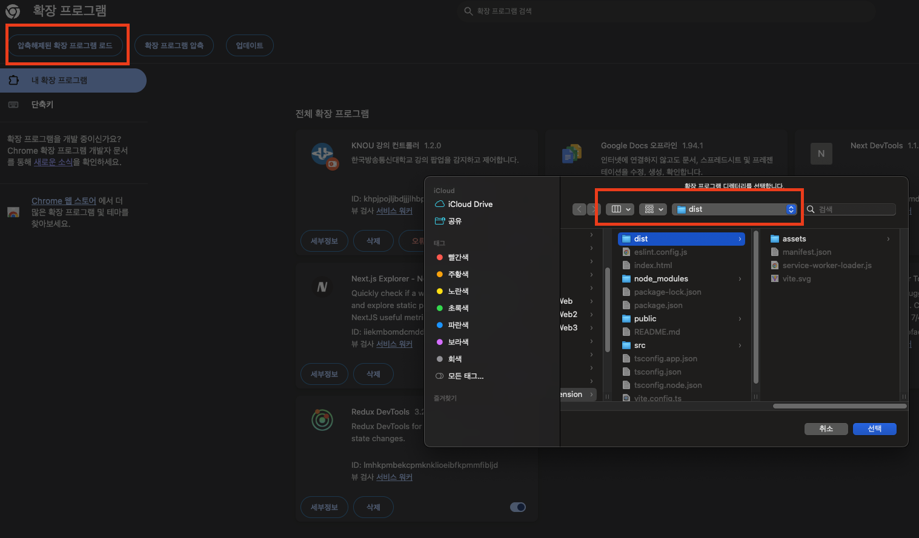Click the 모든 태그 icon in sidebar
Image resolution: width=919 pixels, height=538 pixels.
click(x=440, y=376)
